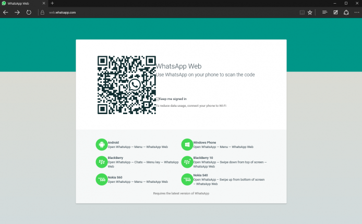Close the WhatsApp Web tab
The height and width of the screenshot is (224, 362).
[44, 3]
